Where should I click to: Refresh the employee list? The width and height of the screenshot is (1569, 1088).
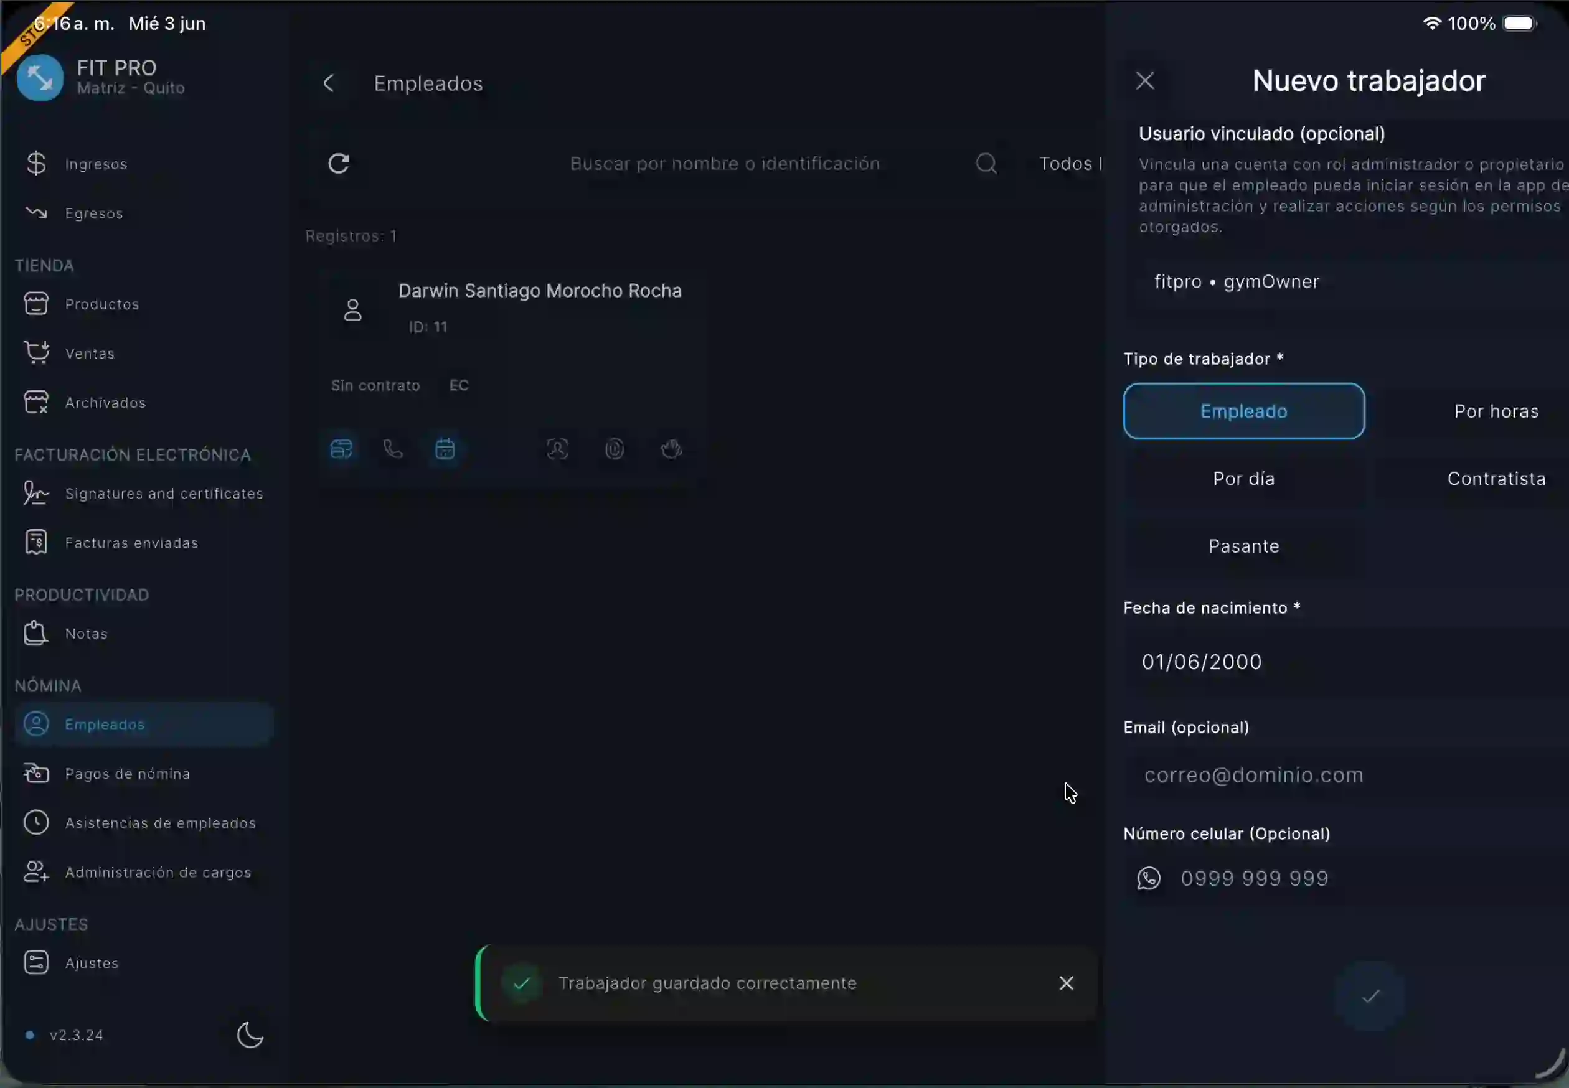point(339,164)
